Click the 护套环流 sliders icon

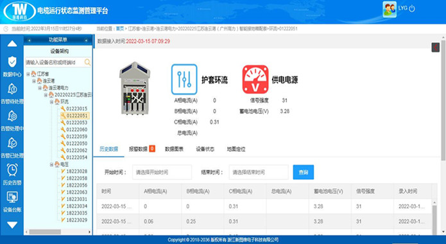pyautogui.click(x=184, y=80)
